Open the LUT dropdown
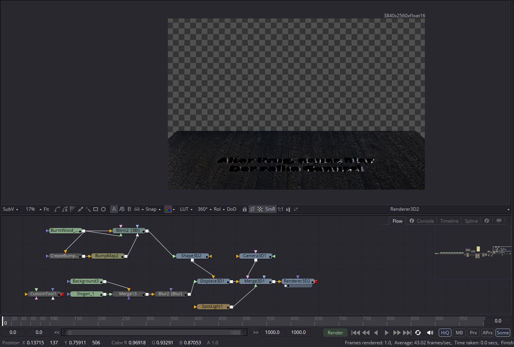Viewport: 514px width, 347px height. [186, 209]
